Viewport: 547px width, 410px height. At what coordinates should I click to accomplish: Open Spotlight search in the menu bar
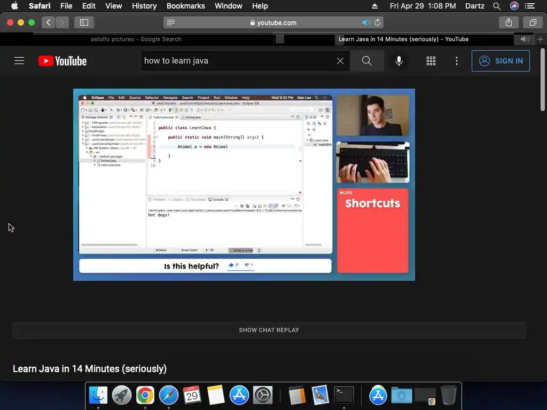point(497,6)
